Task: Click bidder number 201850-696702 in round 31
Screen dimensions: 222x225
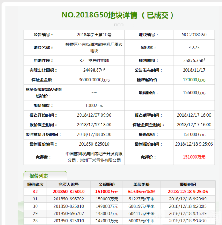Action: click(68, 199)
